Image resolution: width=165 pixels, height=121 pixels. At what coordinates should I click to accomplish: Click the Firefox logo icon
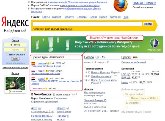(120, 5)
